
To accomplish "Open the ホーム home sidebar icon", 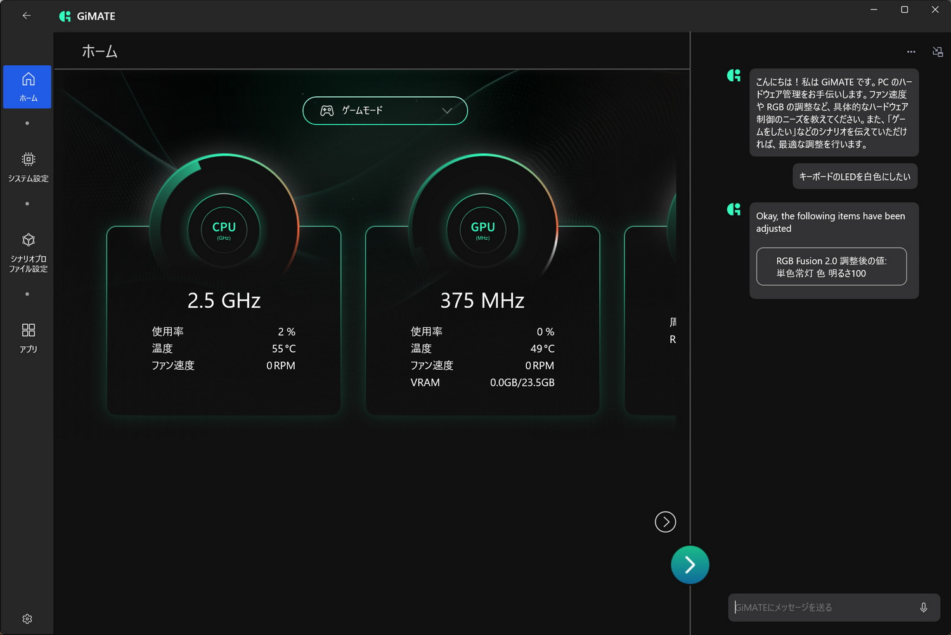I will pos(27,87).
